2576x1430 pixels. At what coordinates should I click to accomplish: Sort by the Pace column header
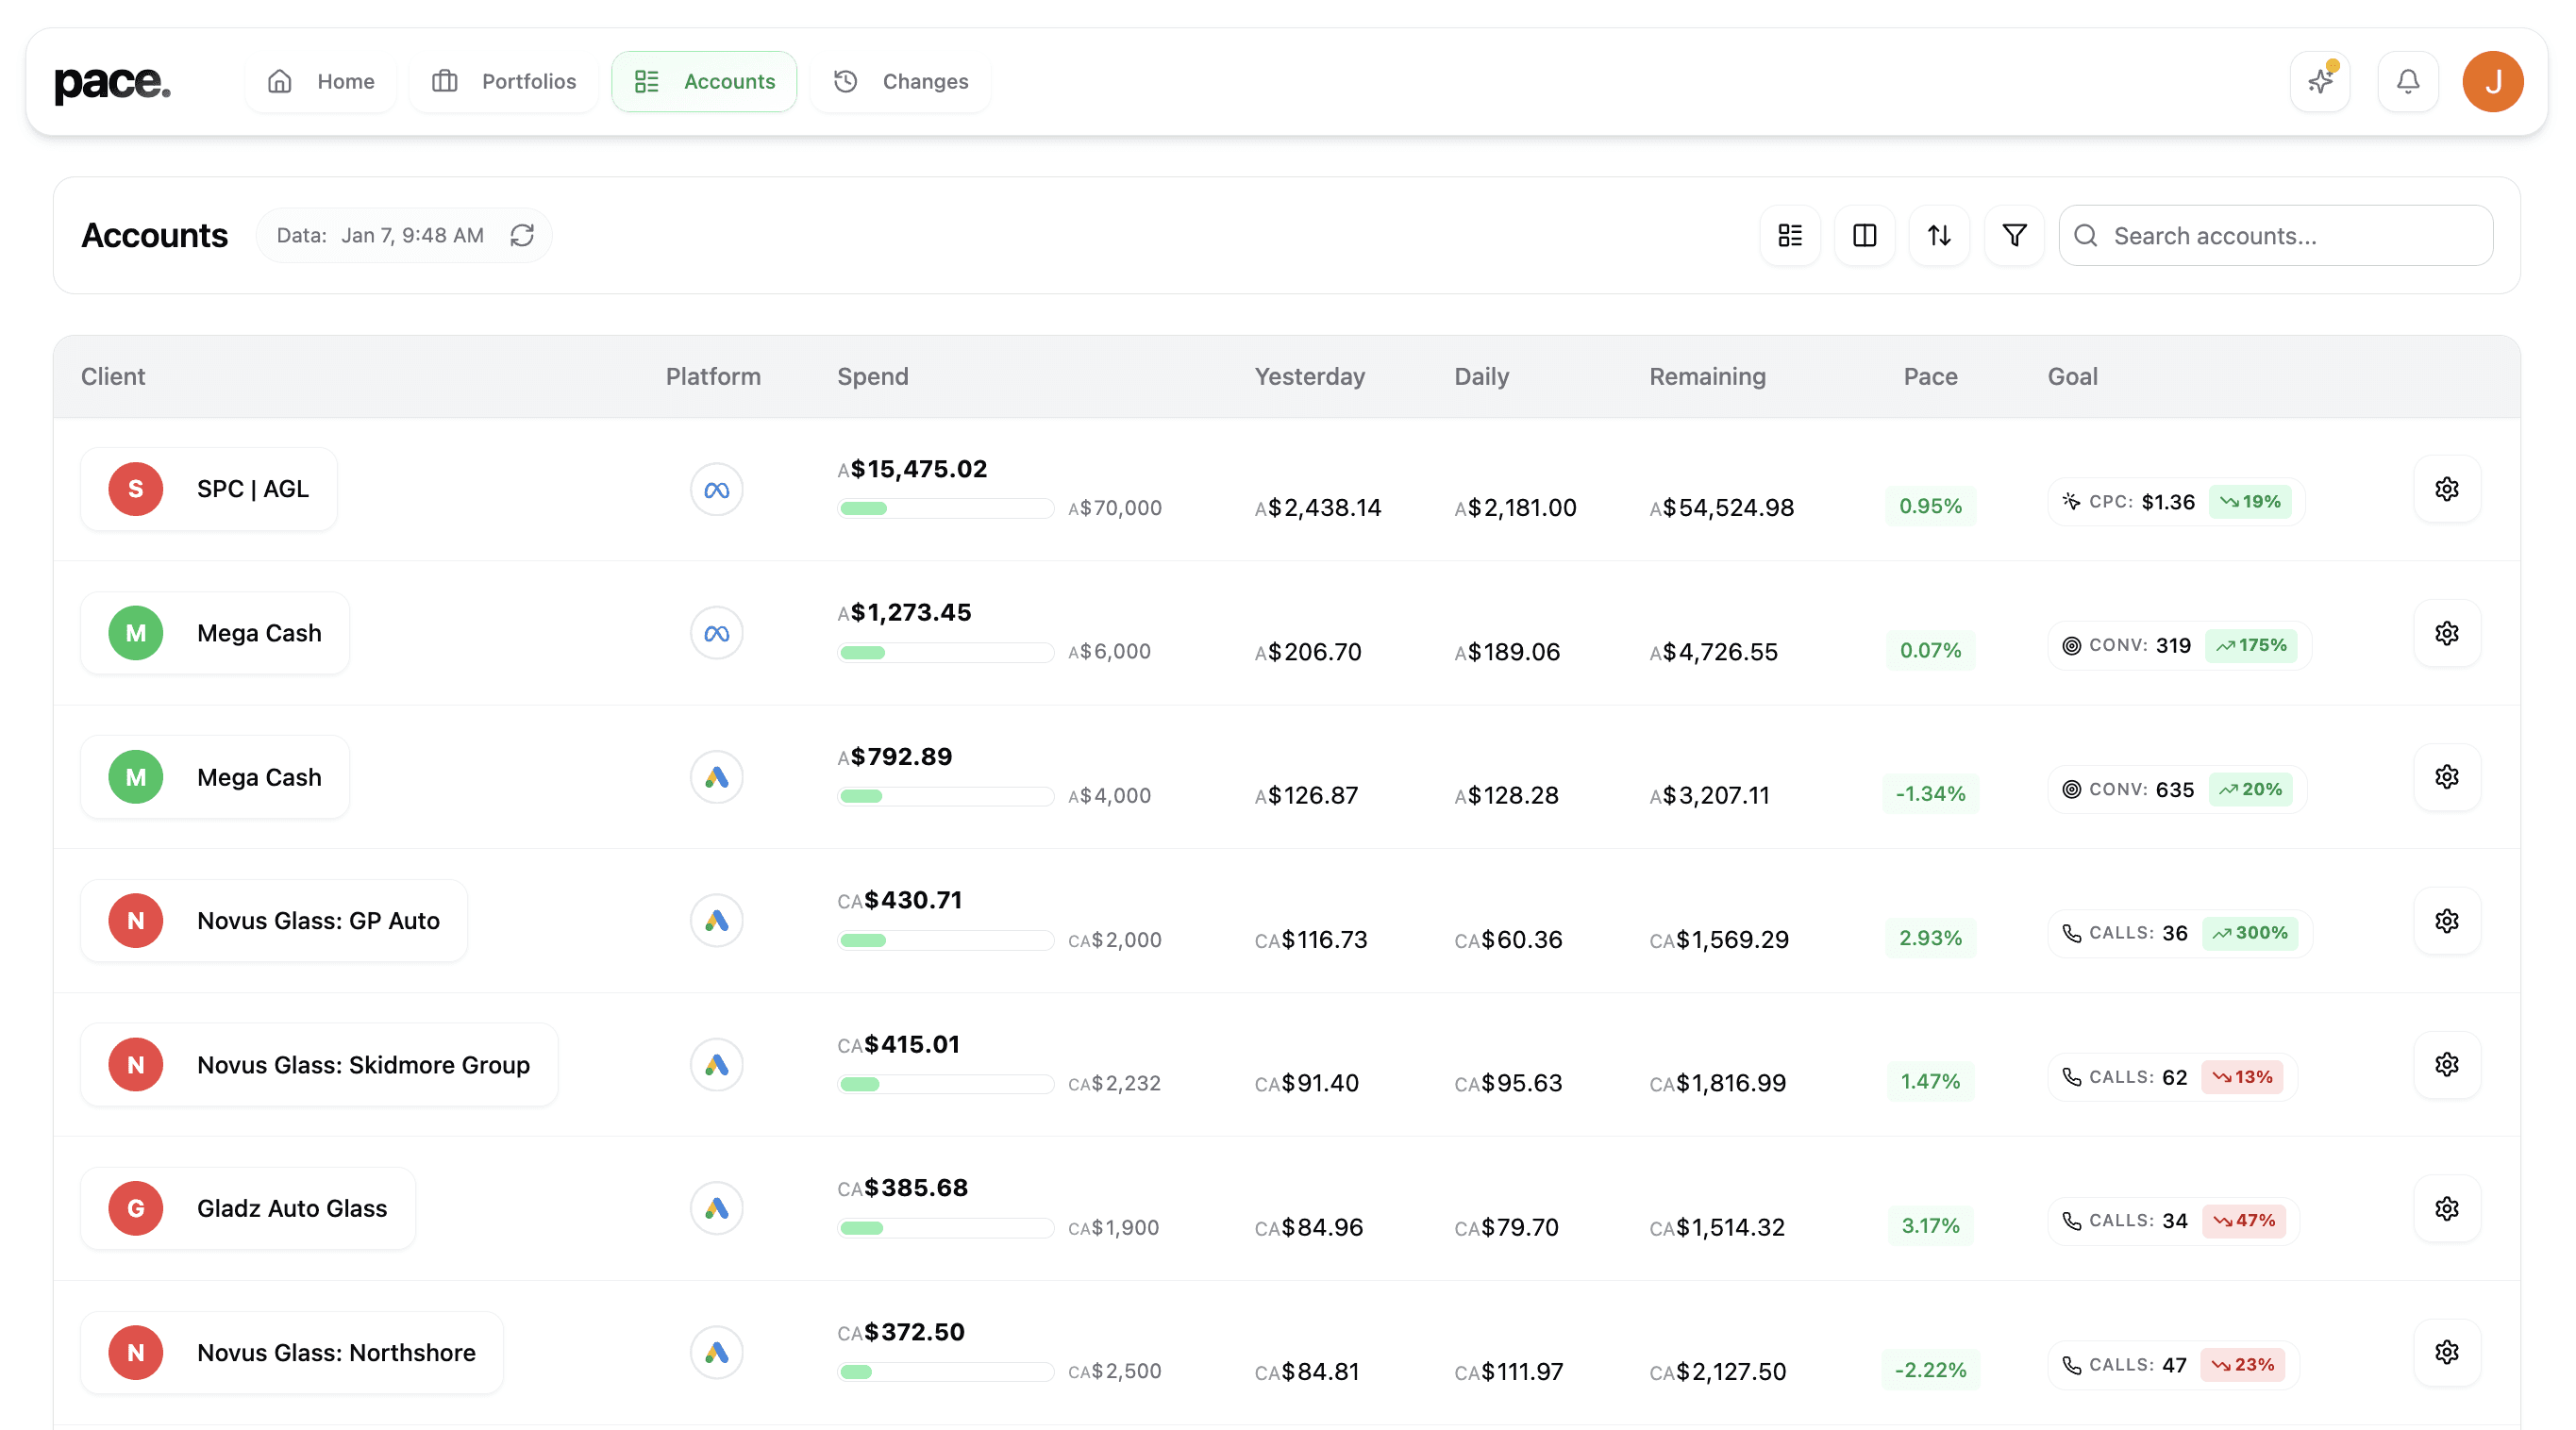(x=1930, y=377)
